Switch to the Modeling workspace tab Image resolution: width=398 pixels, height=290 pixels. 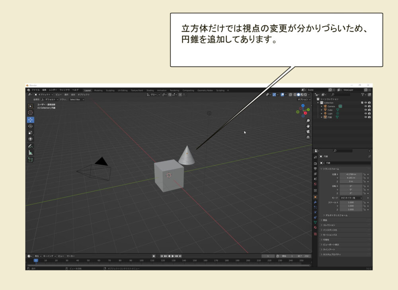click(x=98, y=90)
